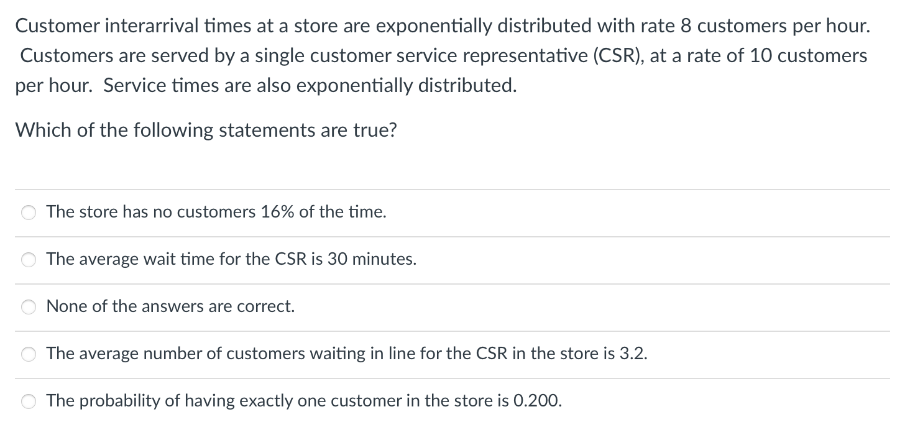Click the answer text about 30 minutes wait time

(x=231, y=259)
